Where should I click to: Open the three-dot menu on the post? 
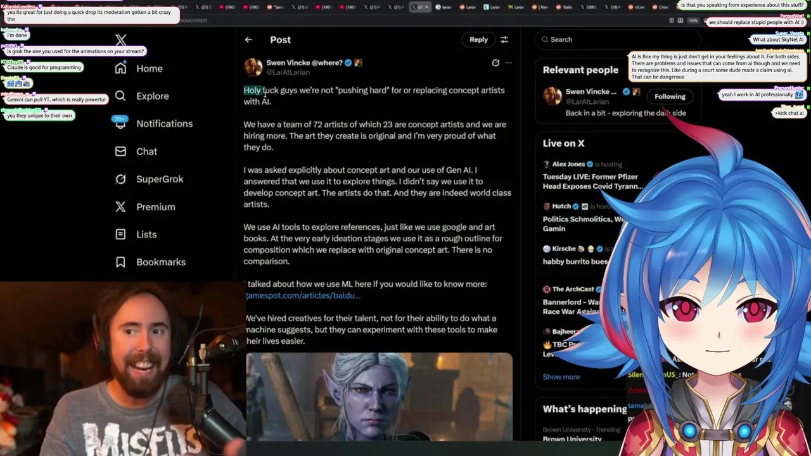(x=508, y=63)
